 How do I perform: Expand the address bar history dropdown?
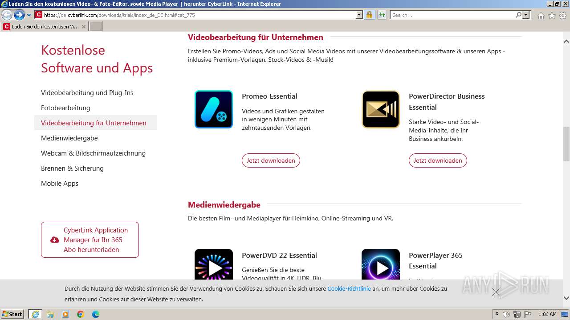359,15
